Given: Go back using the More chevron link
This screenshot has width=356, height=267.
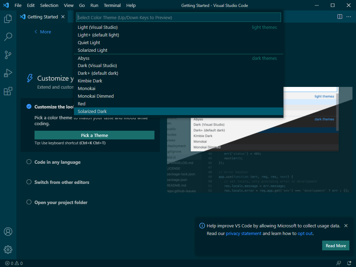Looking at the screenshot, I should tap(43, 32).
